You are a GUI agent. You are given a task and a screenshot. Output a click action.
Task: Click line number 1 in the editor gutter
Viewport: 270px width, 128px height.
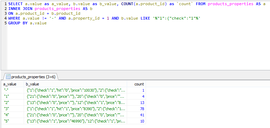[5, 4]
